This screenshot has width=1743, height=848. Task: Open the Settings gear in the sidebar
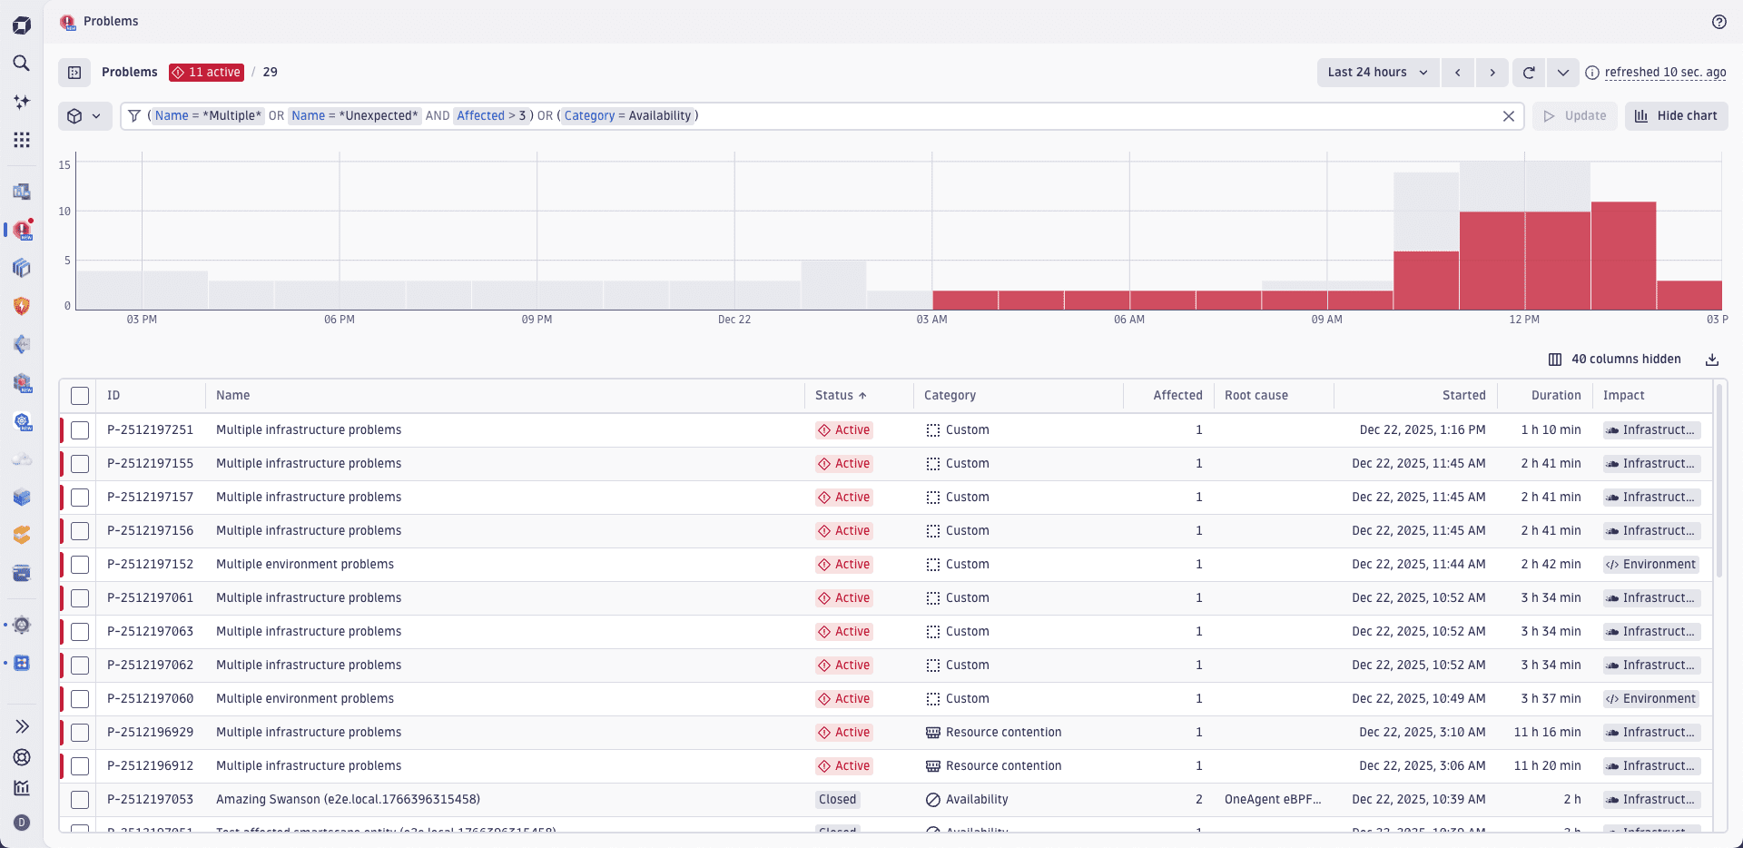pos(22,625)
